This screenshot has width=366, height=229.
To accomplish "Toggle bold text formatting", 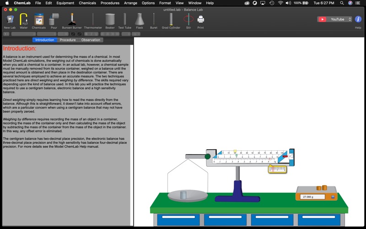I will (86, 34).
